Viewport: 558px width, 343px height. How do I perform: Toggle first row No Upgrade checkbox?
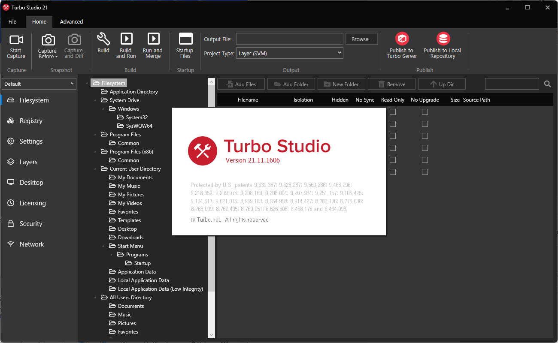(x=425, y=112)
